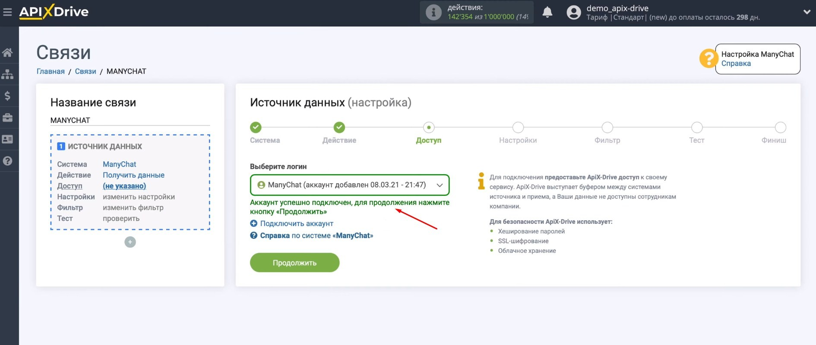The image size is (816, 345).
Task: Select the Фильтр step
Action: 607,128
